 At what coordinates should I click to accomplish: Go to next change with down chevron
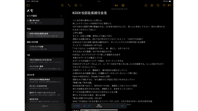[117, 106]
